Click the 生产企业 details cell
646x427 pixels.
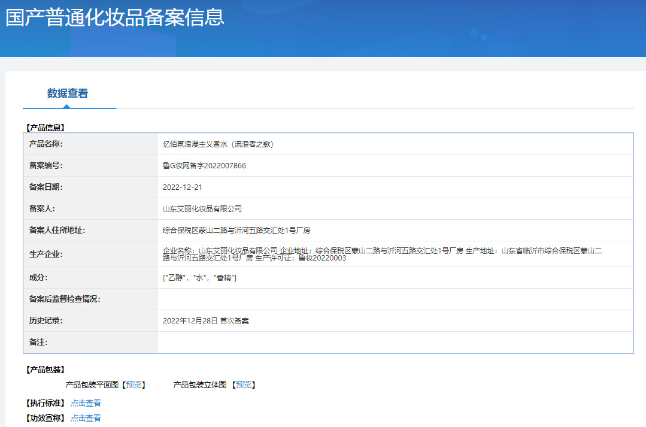359,254
